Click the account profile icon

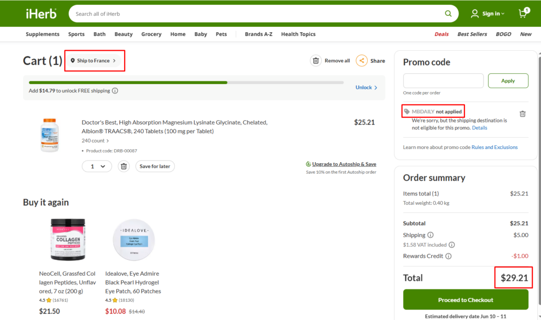click(x=475, y=13)
